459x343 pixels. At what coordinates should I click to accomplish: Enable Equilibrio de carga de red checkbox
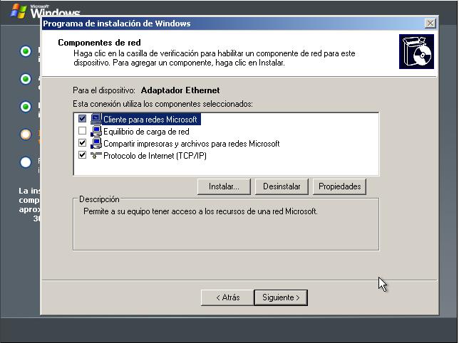tap(82, 131)
